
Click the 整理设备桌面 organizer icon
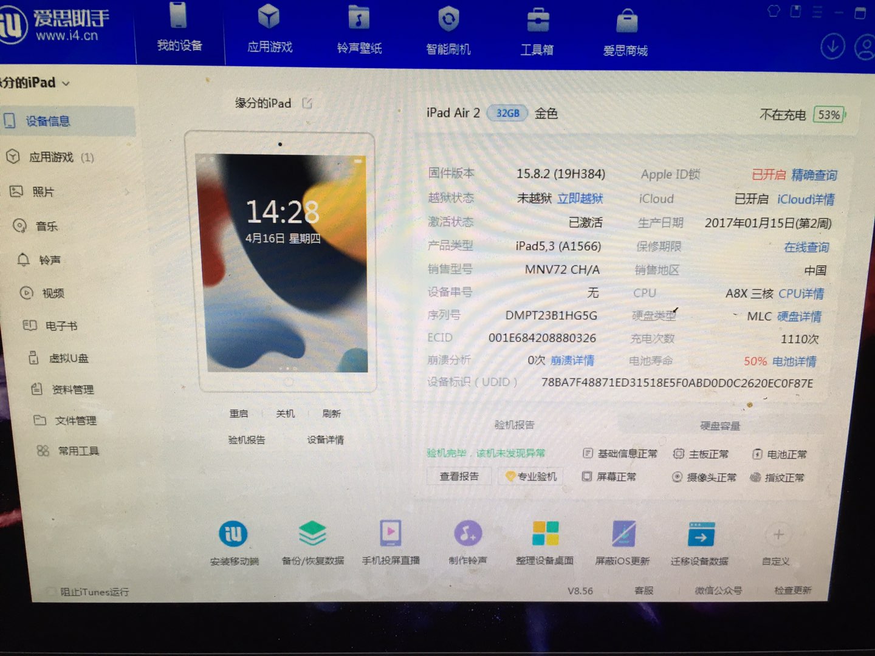tap(545, 534)
